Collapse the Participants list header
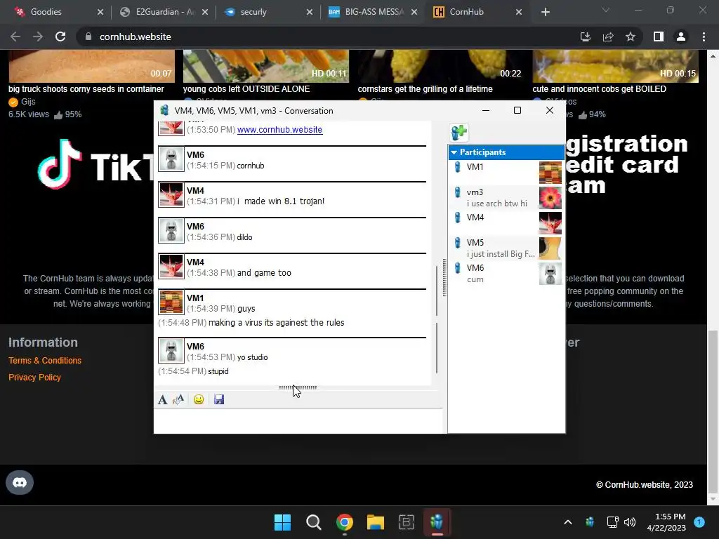The image size is (719, 539). [506, 152]
